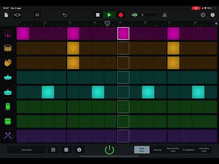The image size is (219, 164).
Task: Toggle the highlighted white-outlined kick step
Action: coord(123,34)
